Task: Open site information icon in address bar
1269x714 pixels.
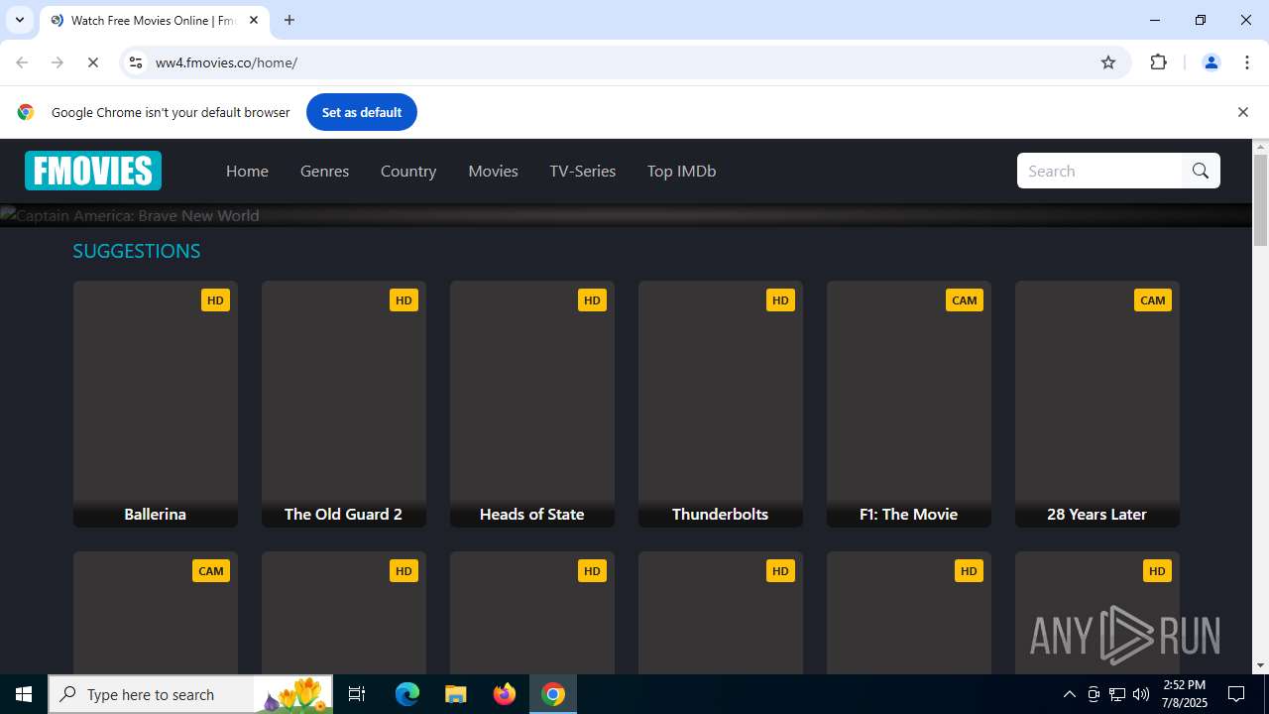Action: point(136,62)
